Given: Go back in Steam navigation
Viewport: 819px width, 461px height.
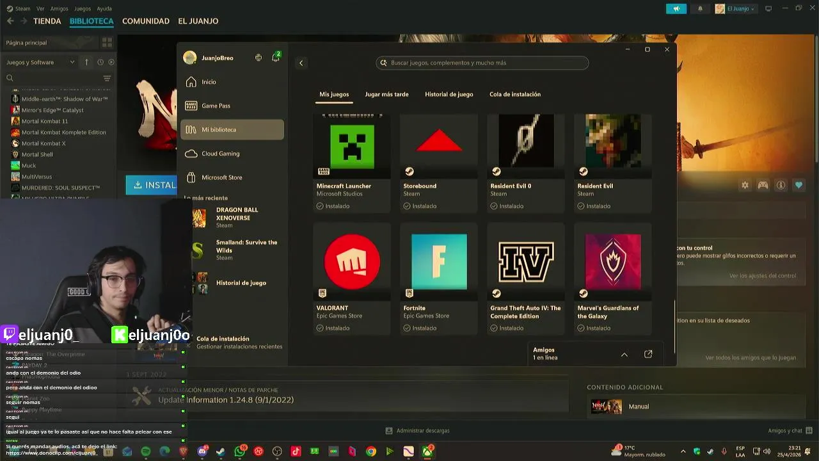Looking at the screenshot, I should (x=10, y=21).
